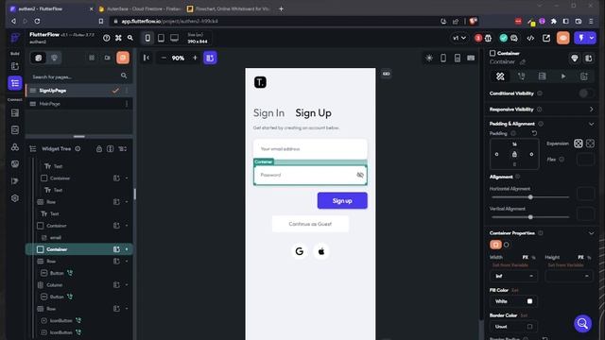
Task: Click the lock icon in Widget Tree header
Action: click(99, 149)
